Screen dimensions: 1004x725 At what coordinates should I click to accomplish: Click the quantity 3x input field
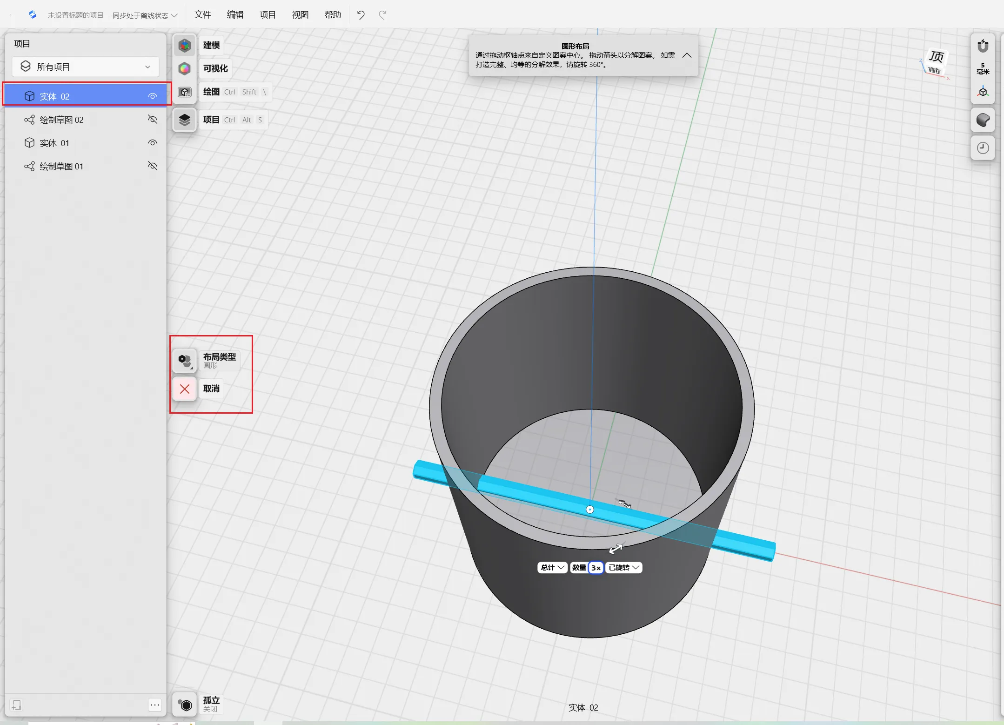(596, 567)
